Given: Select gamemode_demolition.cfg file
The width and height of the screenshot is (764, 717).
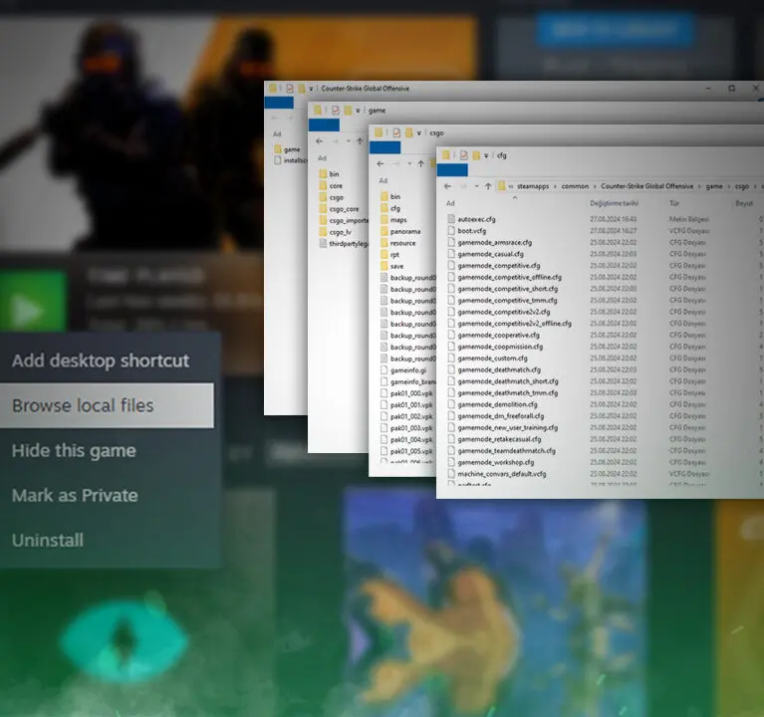Looking at the screenshot, I should [492, 404].
